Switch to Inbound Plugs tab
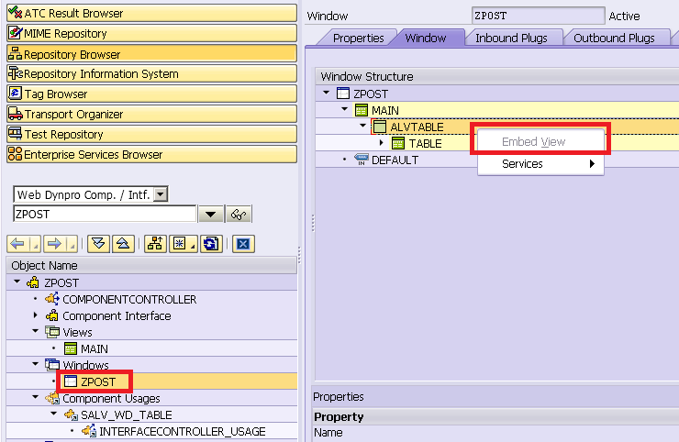 coord(511,39)
